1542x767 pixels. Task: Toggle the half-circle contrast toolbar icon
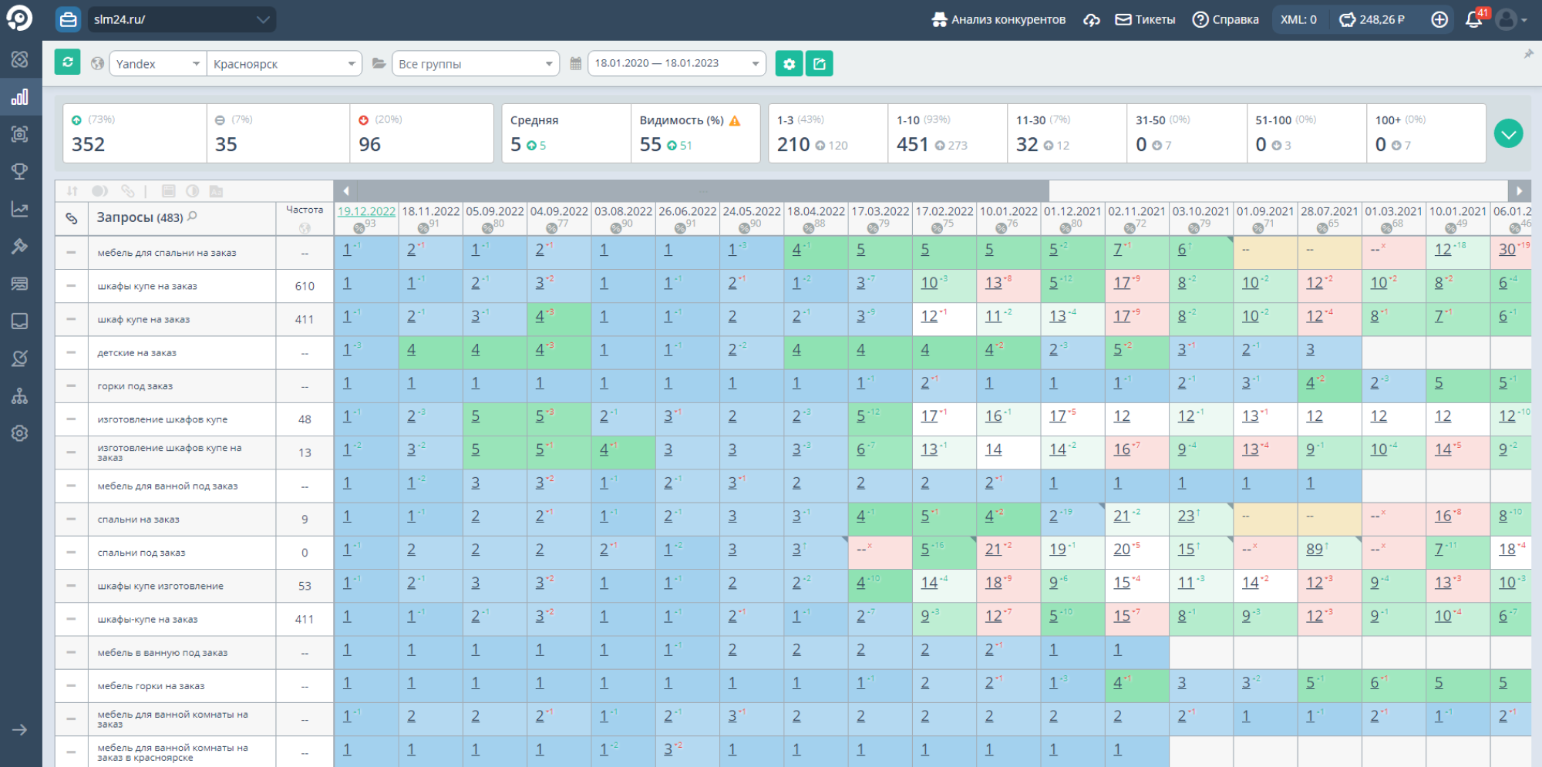193,191
